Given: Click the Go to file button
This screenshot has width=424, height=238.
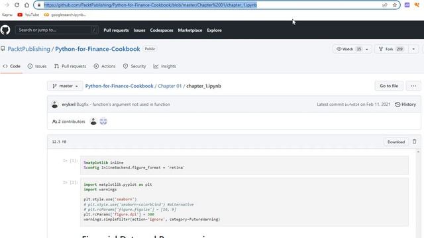Looking at the screenshot, I should click(389, 86).
